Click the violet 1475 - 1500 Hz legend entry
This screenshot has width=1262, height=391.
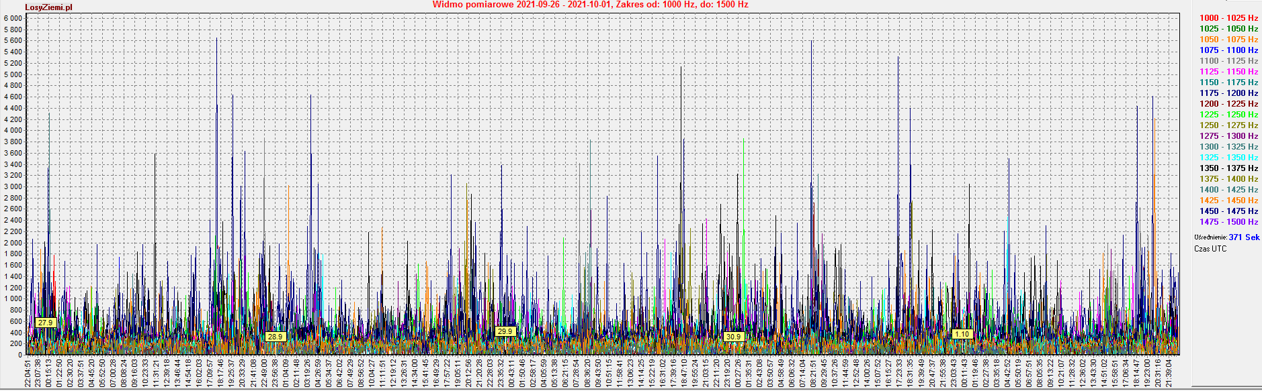pos(1228,222)
